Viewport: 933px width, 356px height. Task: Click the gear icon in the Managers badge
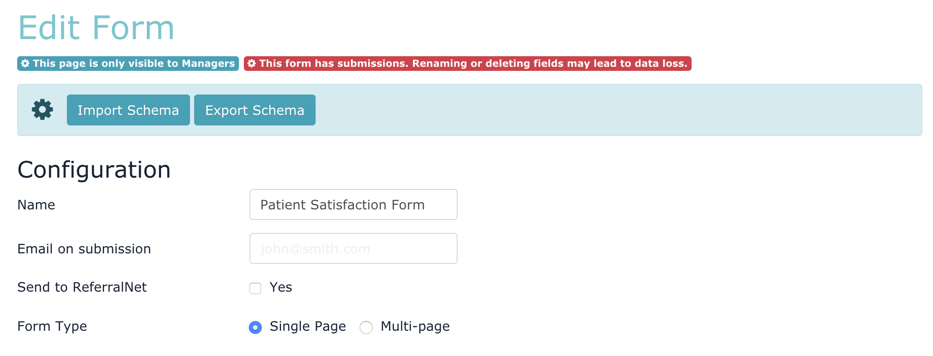tap(25, 64)
